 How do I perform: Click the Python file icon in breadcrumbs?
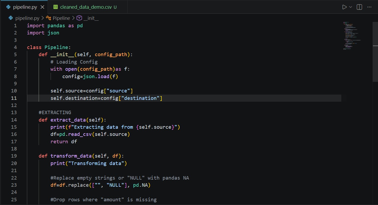[11, 18]
